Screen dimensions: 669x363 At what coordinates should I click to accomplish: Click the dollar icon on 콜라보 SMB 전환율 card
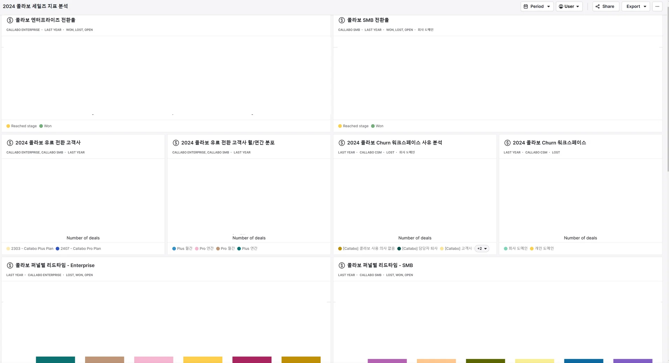pyautogui.click(x=341, y=20)
